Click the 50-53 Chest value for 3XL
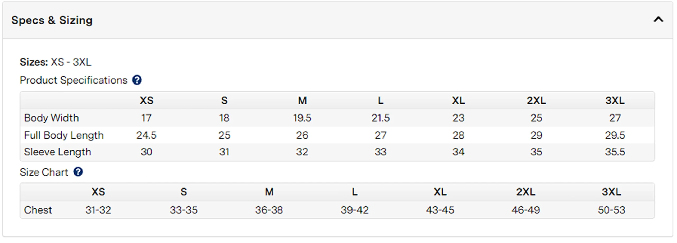 point(611,210)
